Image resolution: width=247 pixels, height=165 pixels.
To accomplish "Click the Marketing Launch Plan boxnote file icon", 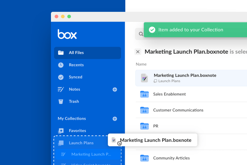I will click(144, 78).
